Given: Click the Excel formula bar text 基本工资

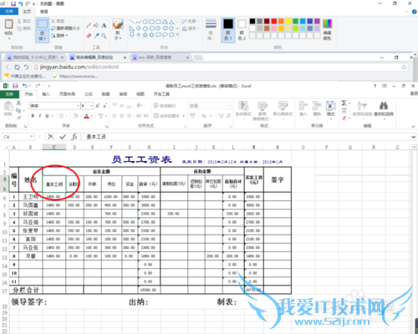Looking at the screenshot, I should point(96,137).
